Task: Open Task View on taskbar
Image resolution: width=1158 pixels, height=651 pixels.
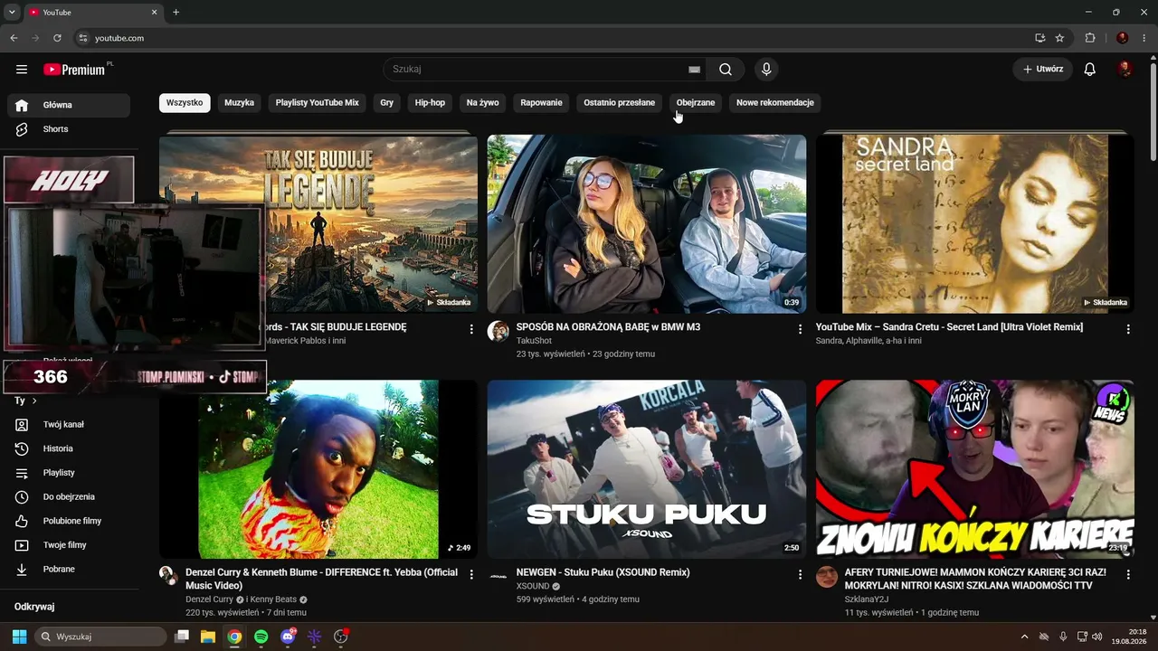Action: (x=182, y=637)
